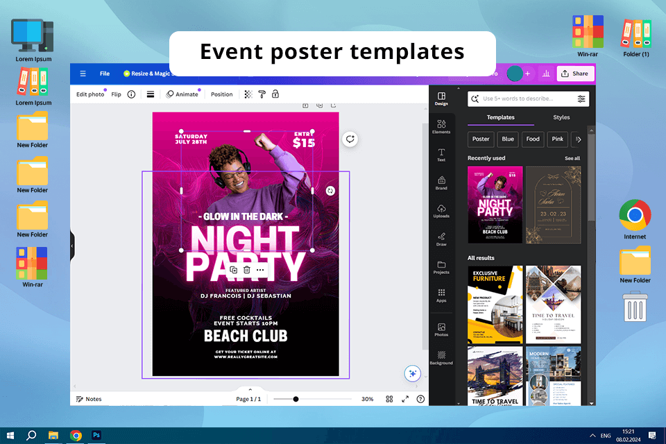This screenshot has width=666, height=444.
Task: Switch to the Templates tab
Action: 500,117
